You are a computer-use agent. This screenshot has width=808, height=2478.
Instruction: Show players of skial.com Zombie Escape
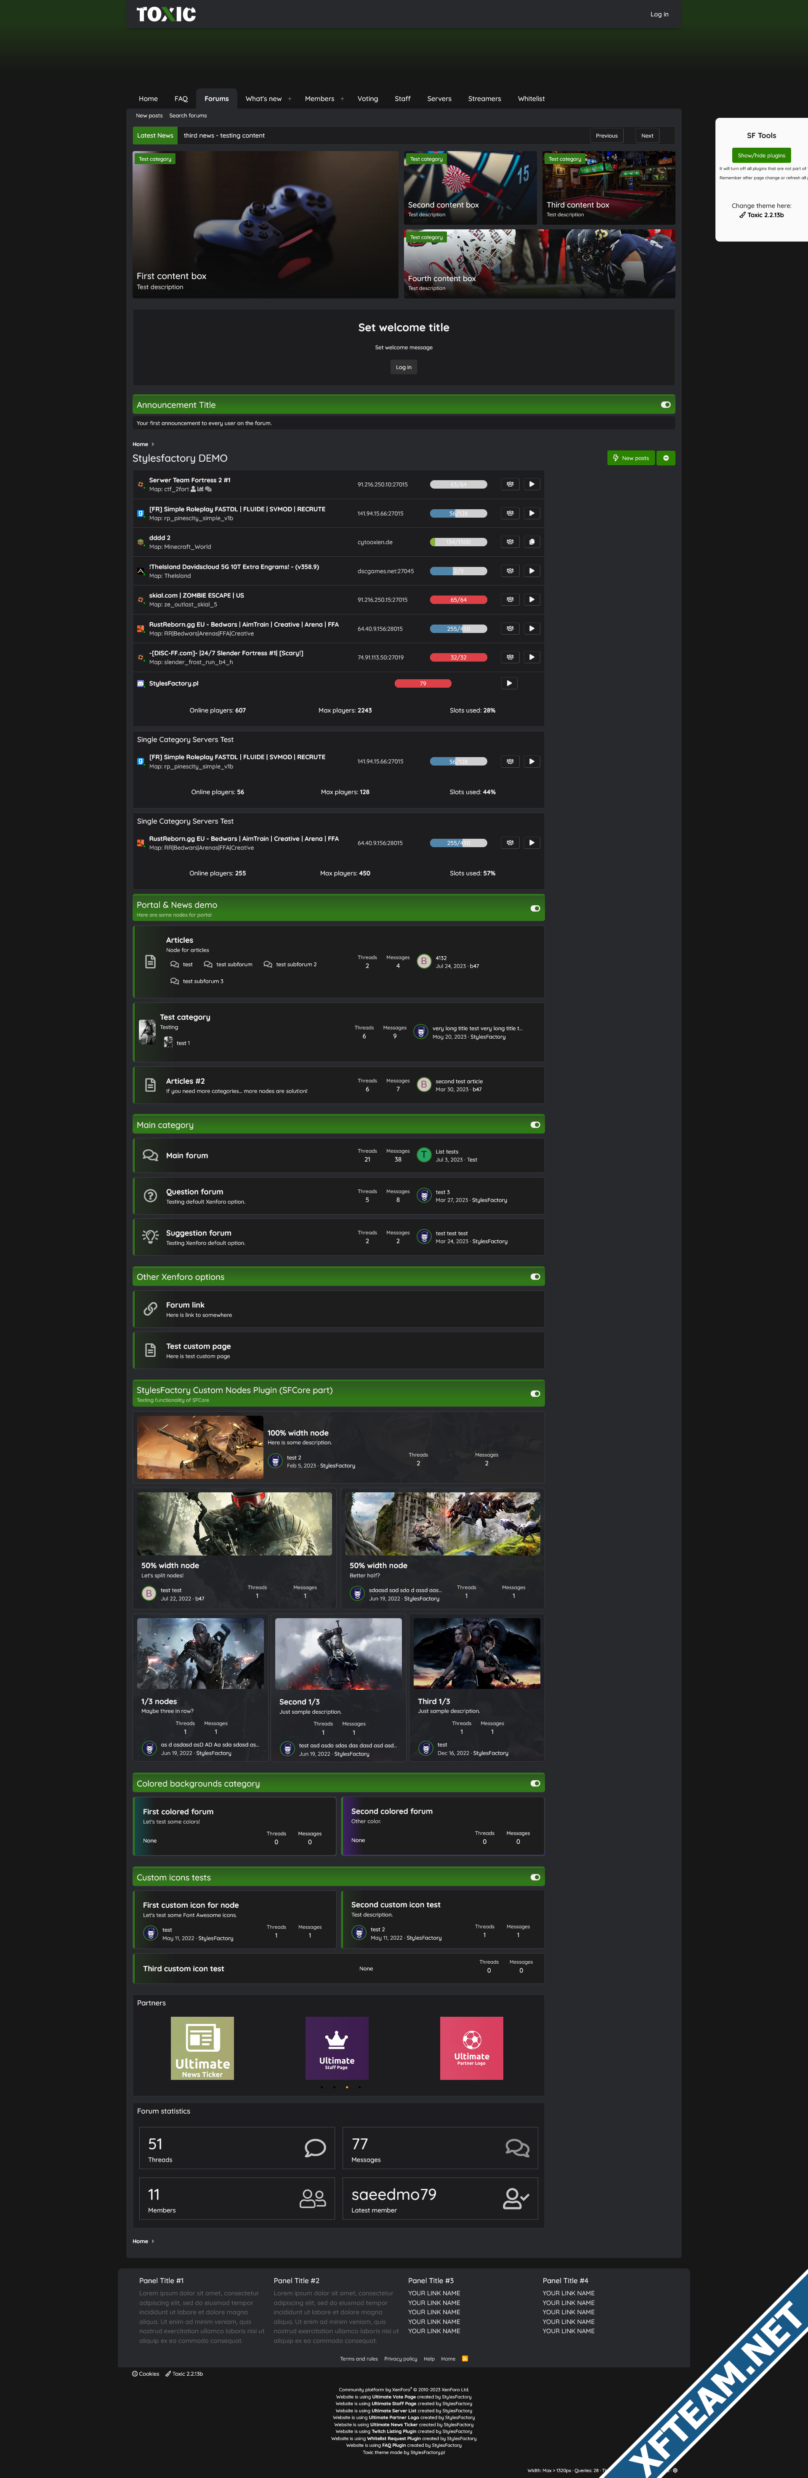click(x=510, y=599)
